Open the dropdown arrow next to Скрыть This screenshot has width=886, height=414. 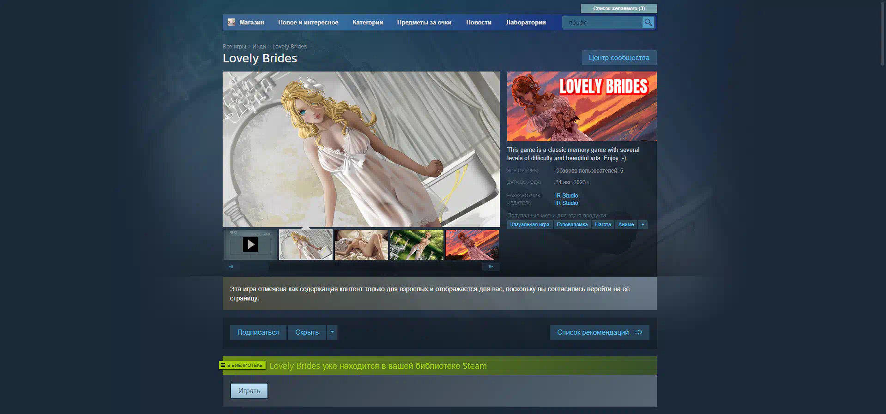coord(332,332)
